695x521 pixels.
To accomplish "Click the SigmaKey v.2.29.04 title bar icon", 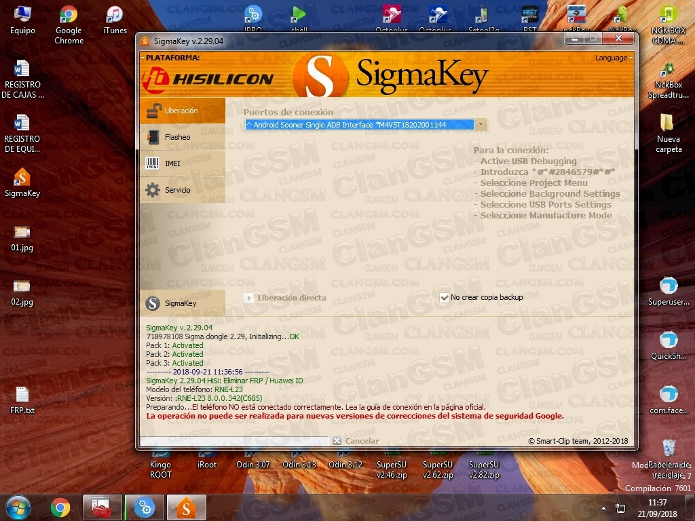I will 145,41.
